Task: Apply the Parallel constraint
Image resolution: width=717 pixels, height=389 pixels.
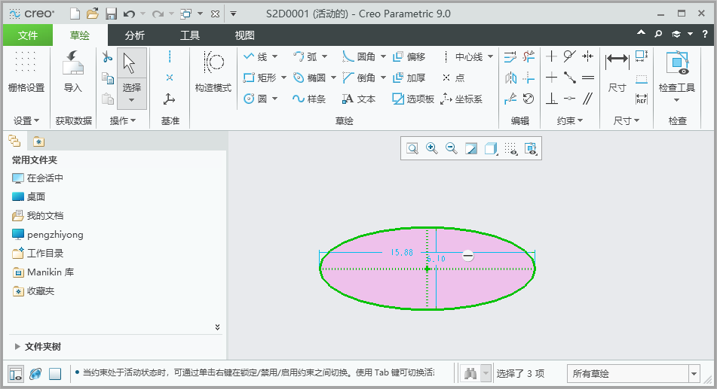Action: tap(588, 99)
